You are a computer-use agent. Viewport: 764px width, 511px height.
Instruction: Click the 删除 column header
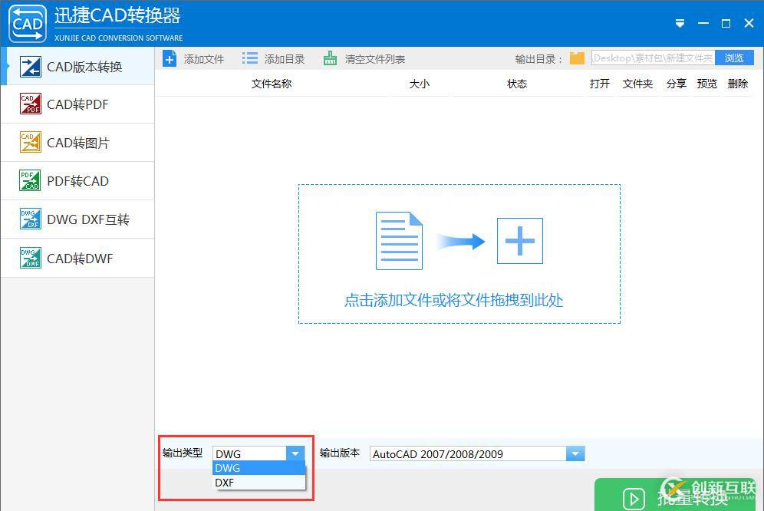click(x=737, y=84)
